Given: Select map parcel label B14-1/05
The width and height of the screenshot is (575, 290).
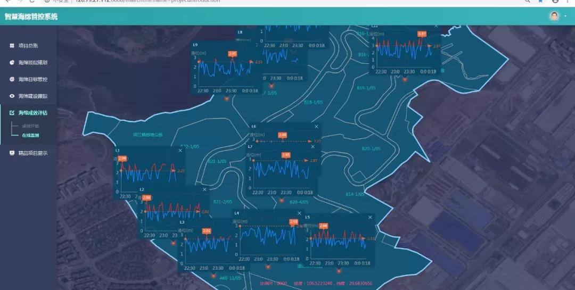Looking at the screenshot, I should pos(355,194).
